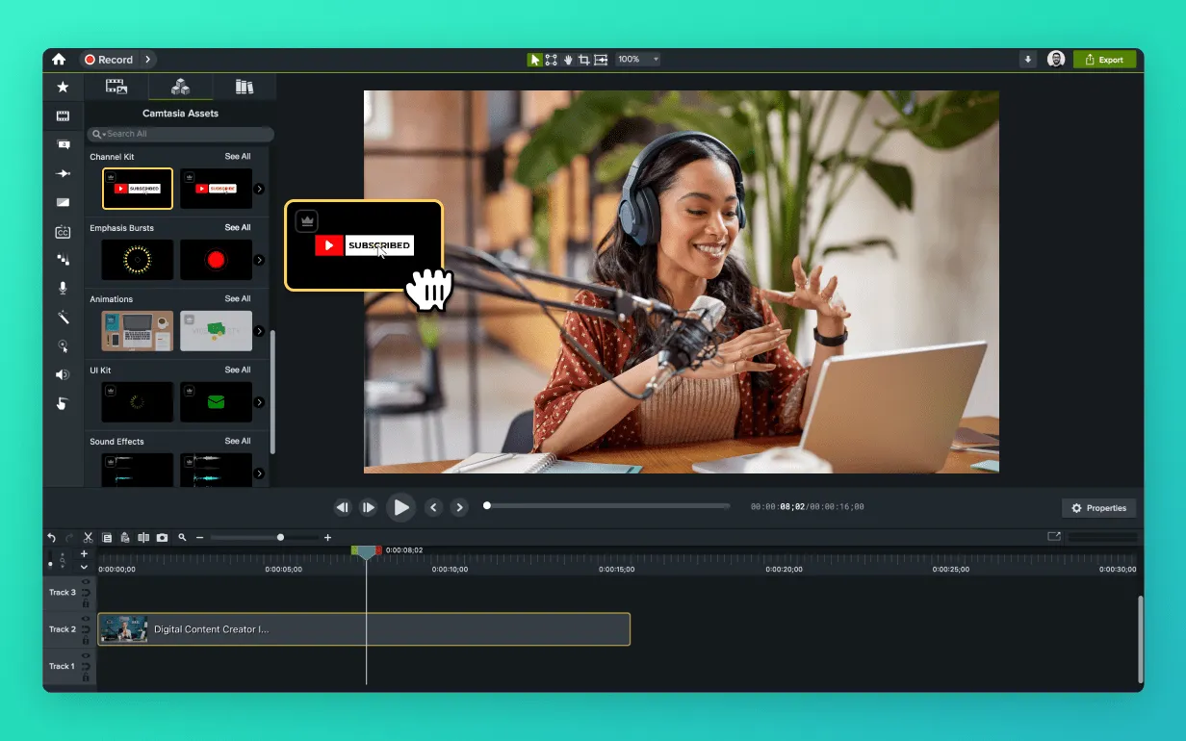Lock Track 2
The height and width of the screenshot is (741, 1186).
coord(86,640)
